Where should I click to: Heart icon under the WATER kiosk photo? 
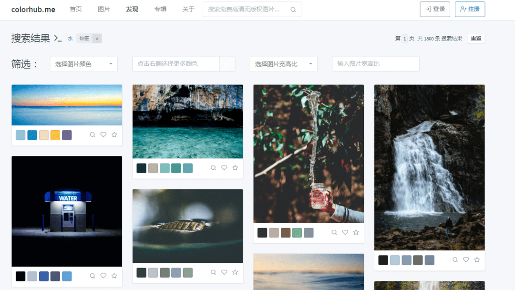click(x=103, y=276)
